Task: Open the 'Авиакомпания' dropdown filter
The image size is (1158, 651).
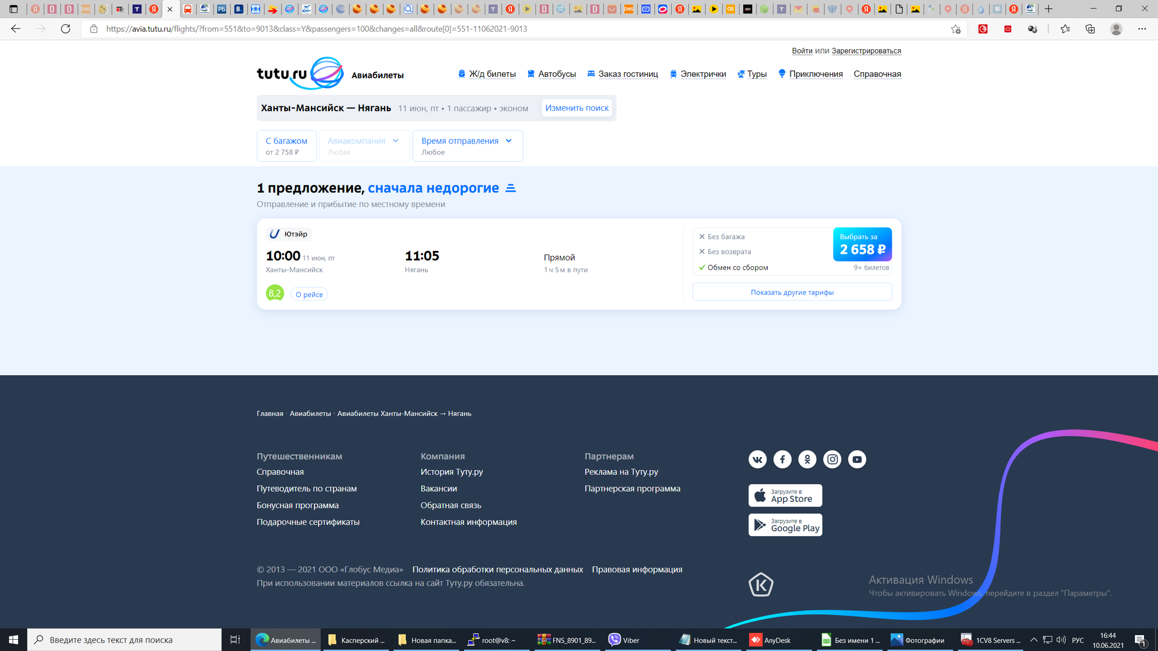Action: 364,146
